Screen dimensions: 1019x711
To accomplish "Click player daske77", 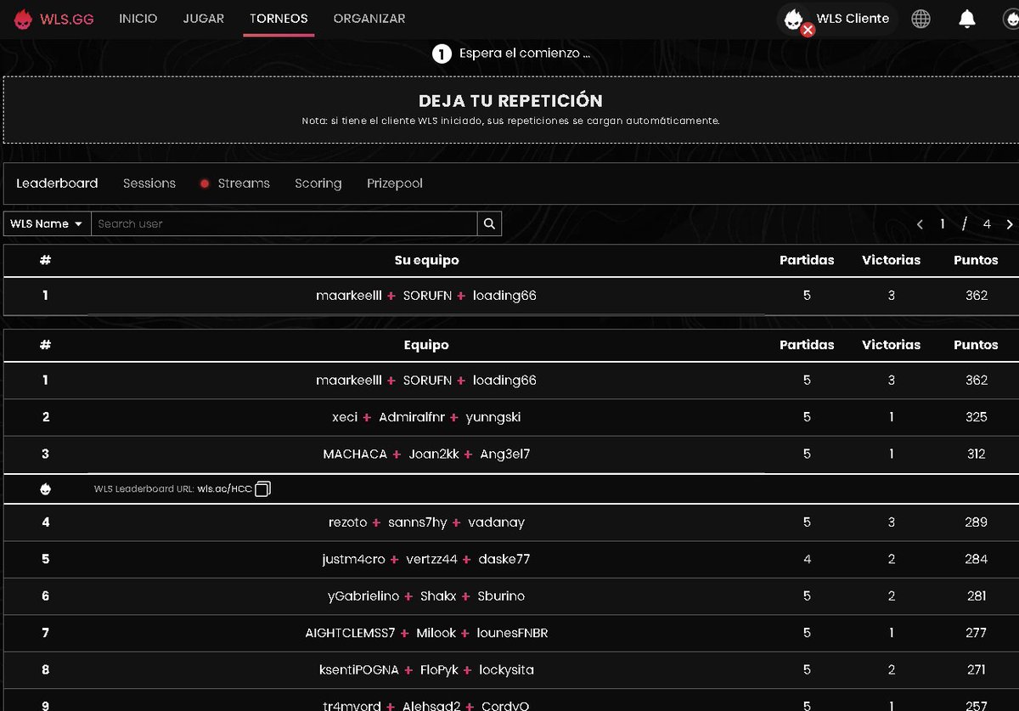I will [504, 559].
